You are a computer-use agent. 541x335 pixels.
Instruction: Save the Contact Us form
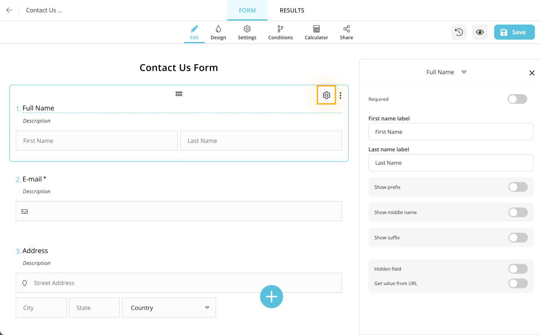click(514, 32)
